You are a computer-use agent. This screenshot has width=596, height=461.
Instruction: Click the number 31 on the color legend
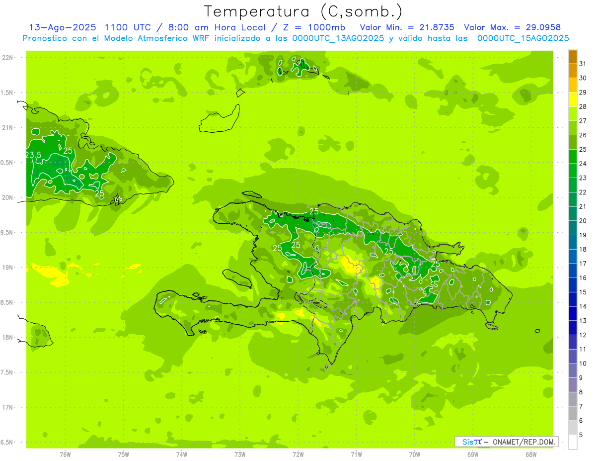click(583, 64)
